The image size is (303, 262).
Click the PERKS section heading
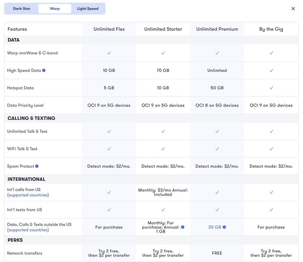(x=15, y=240)
